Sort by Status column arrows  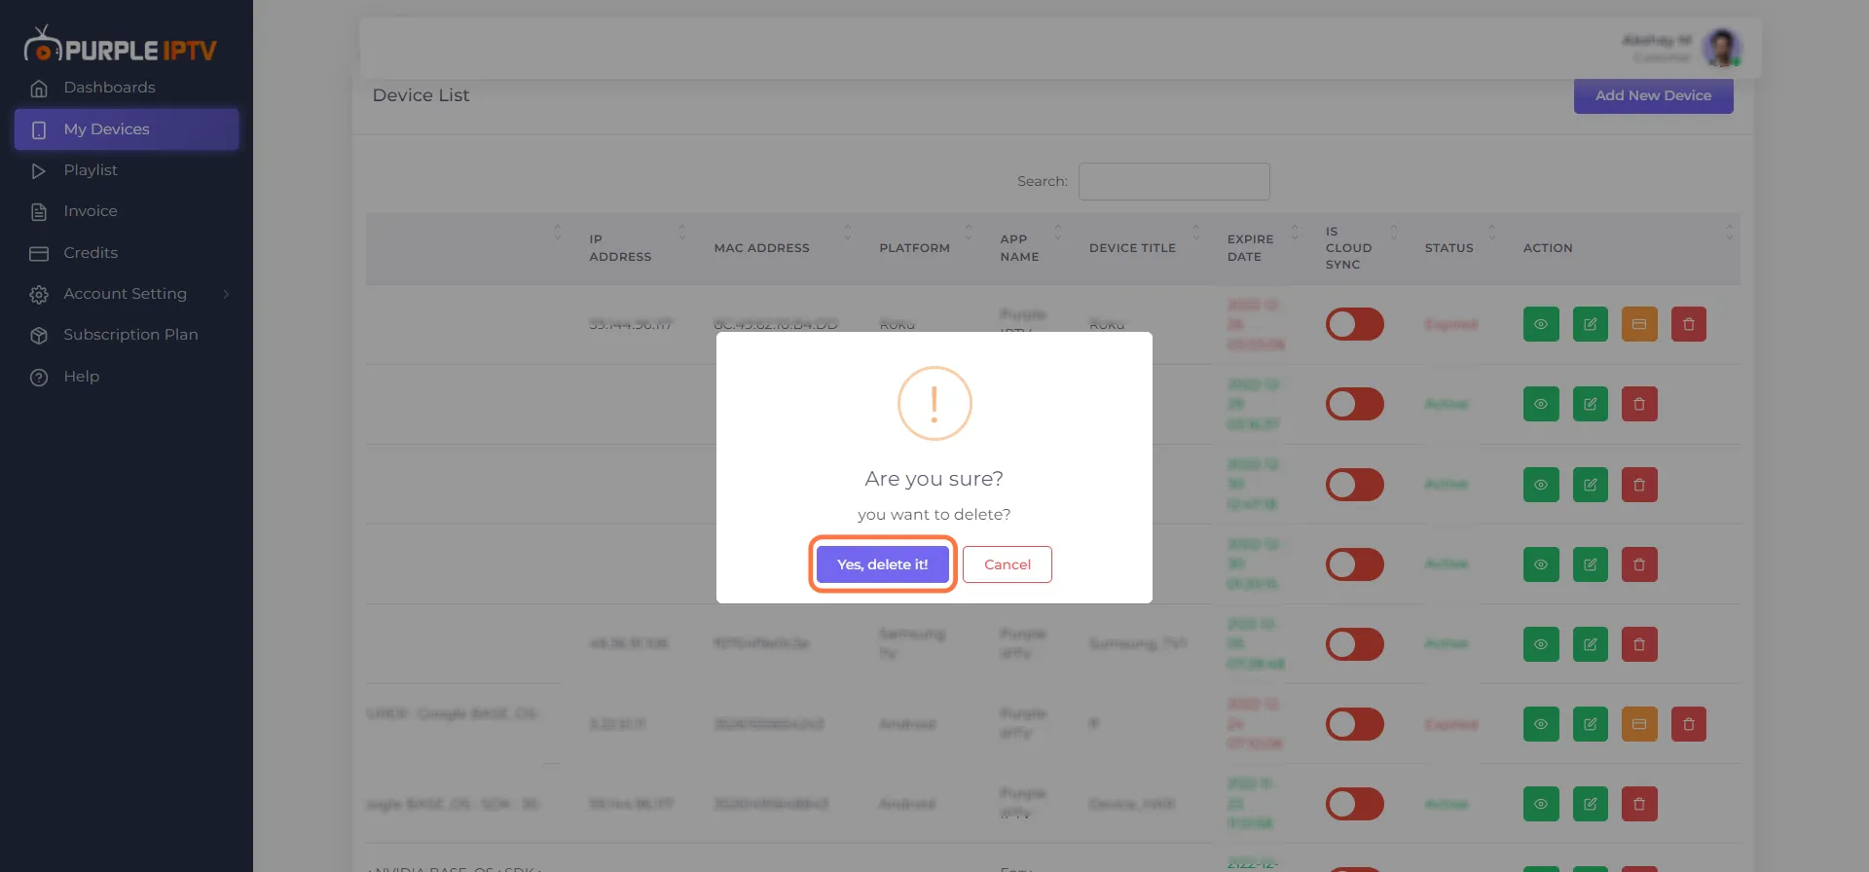pos(1492,233)
